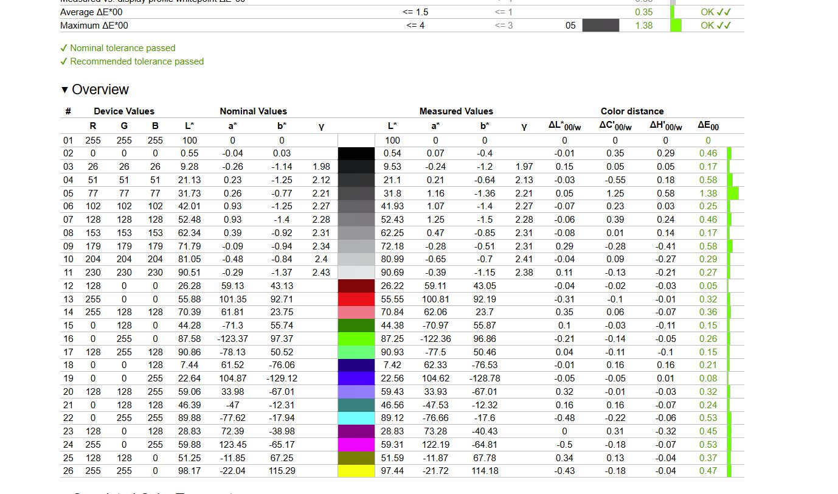The width and height of the screenshot is (838, 494).
Task: Click the bright green swatch in row 16
Action: pos(356,338)
